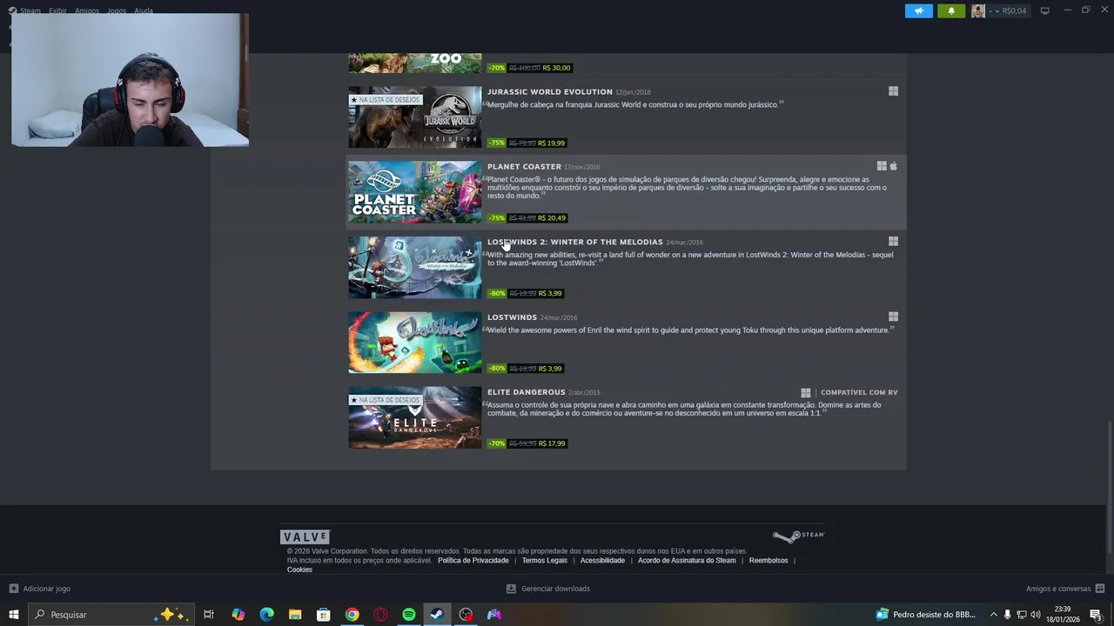Open the green notifications bell
1114x626 pixels.
tap(951, 10)
